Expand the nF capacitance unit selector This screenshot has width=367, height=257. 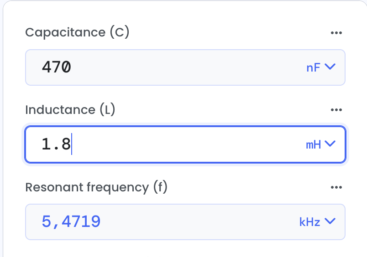click(321, 67)
